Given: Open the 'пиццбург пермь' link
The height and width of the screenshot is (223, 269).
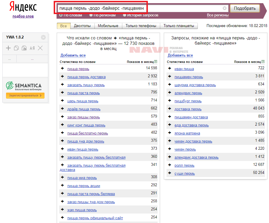Looking at the screenshot, I should point(188,101).
